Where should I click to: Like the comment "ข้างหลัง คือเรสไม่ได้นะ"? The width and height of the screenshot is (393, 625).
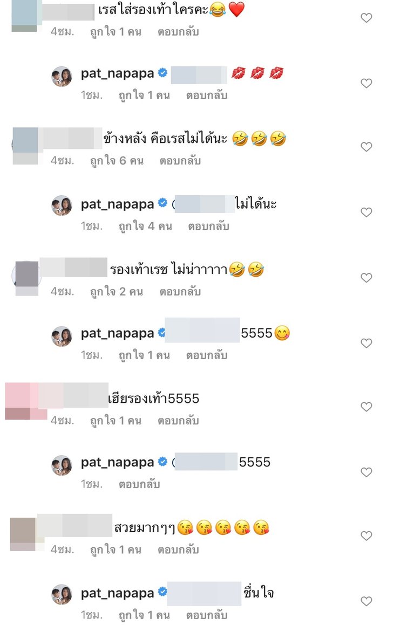tap(366, 147)
